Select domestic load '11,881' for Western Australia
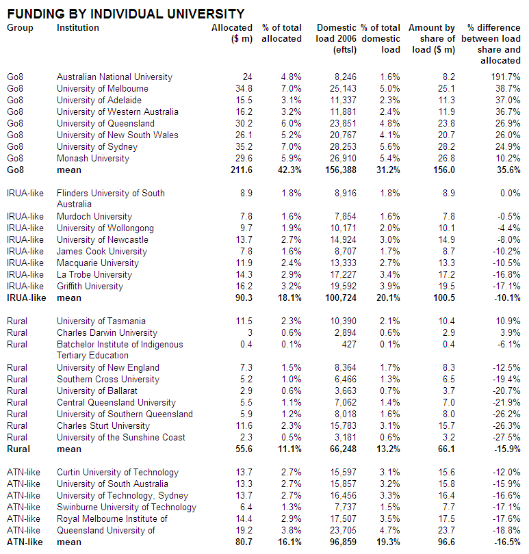The height and width of the screenshot is (554, 529). 344,112
